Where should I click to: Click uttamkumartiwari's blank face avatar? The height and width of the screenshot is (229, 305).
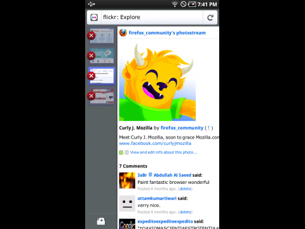pyautogui.click(x=127, y=204)
